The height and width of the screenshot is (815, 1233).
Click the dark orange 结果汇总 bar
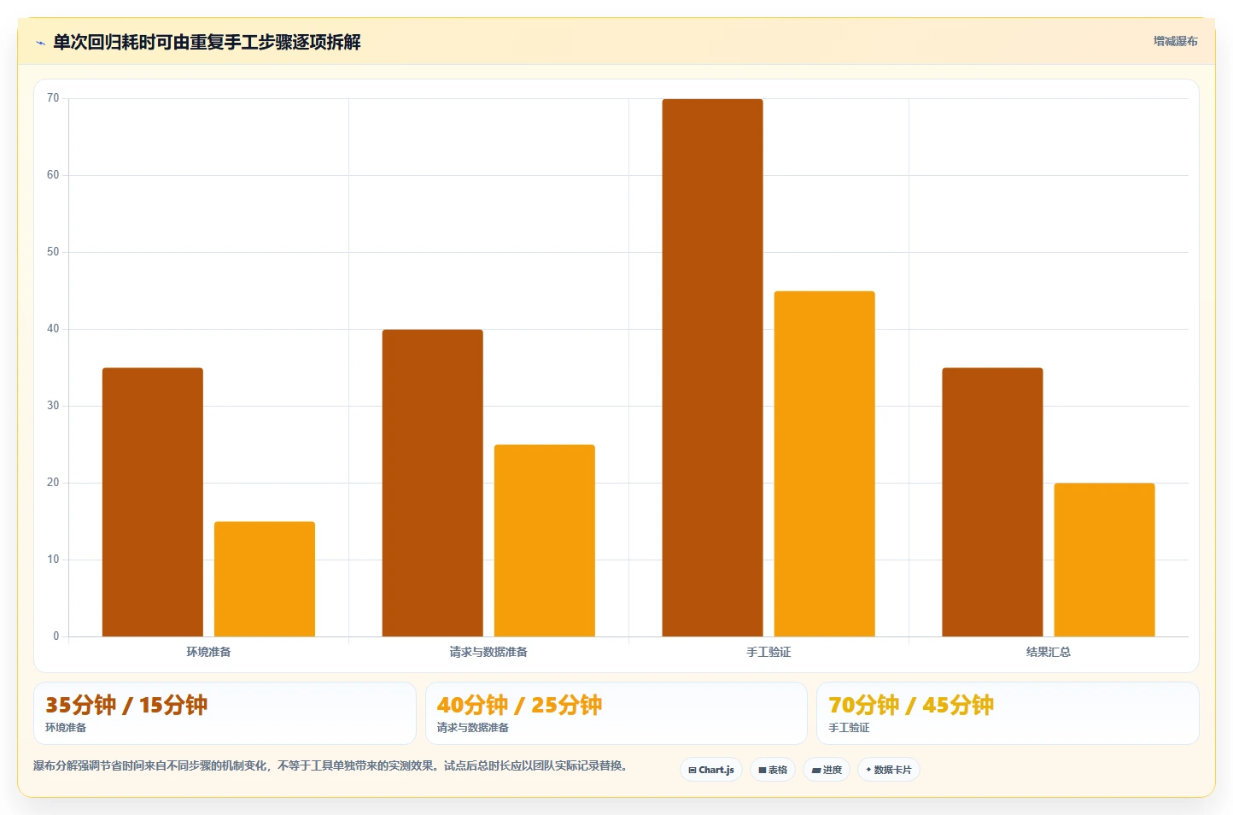click(x=993, y=502)
